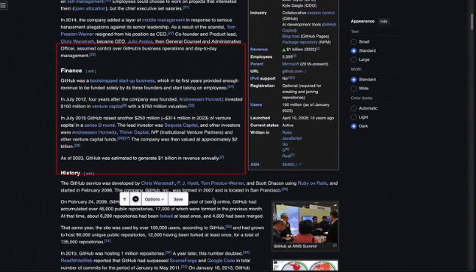476x272 pixels.
Task: Open the JavaScript link in infobox
Action: coord(292,138)
